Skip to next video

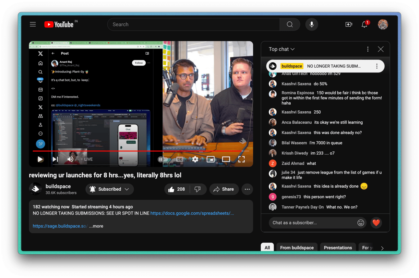pos(55,159)
